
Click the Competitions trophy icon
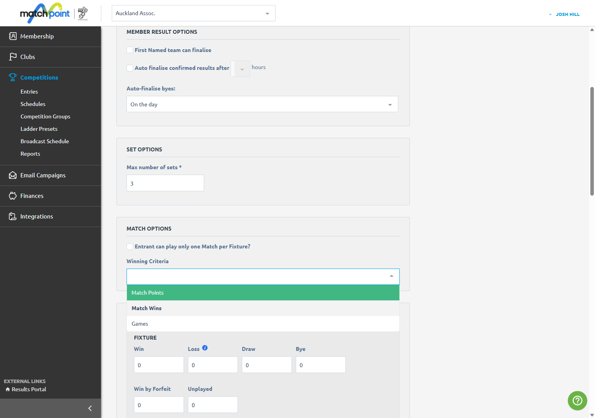click(13, 77)
